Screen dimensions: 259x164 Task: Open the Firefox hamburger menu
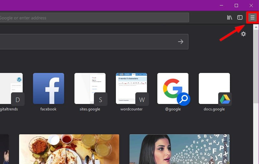click(252, 18)
